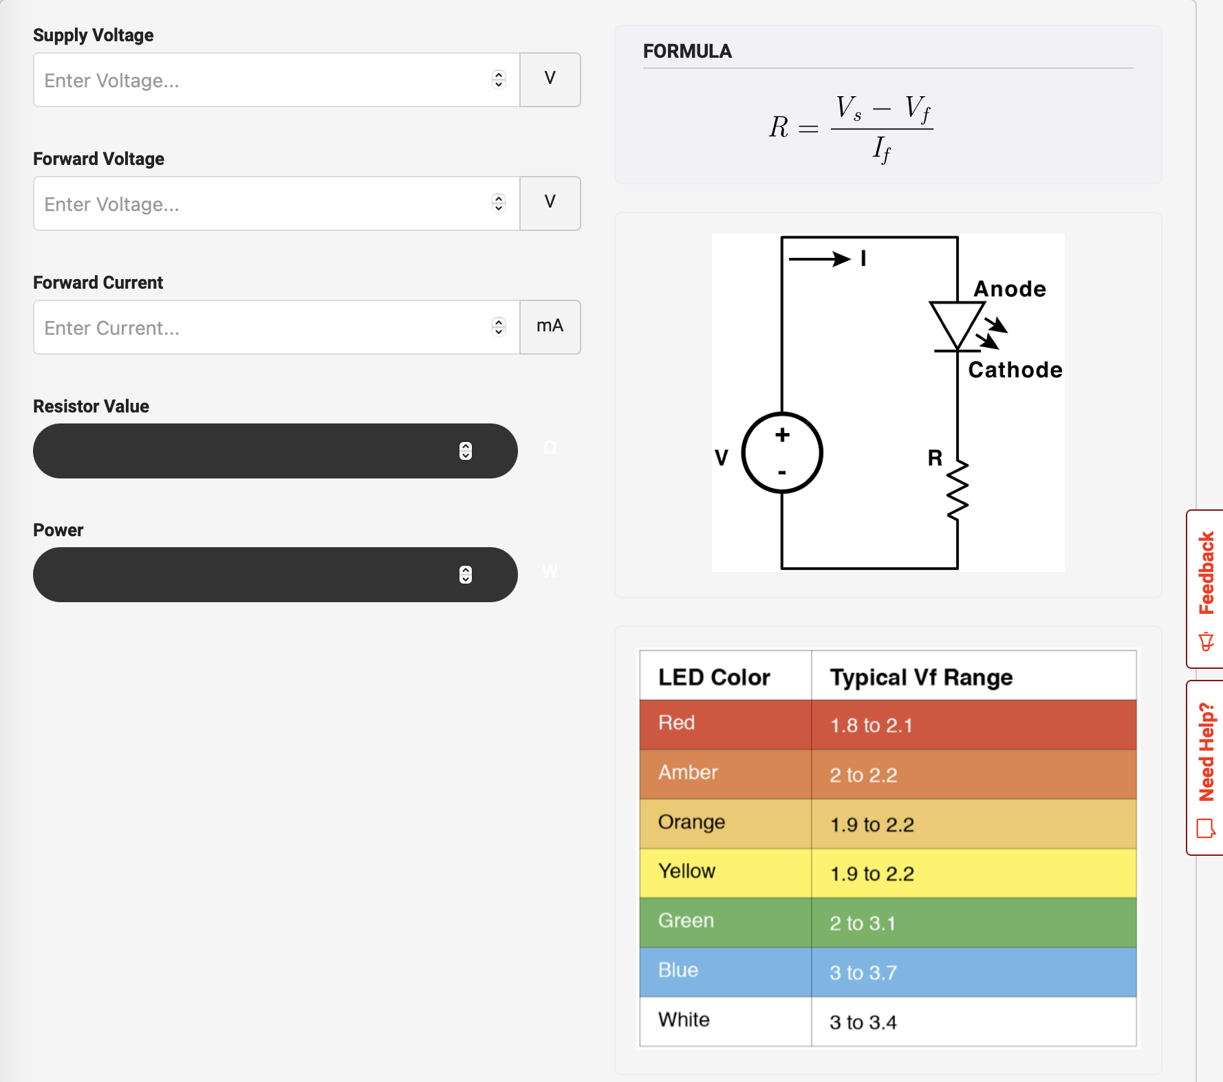Click the Forward Current input field
The image size is (1223, 1082).
coord(277,327)
